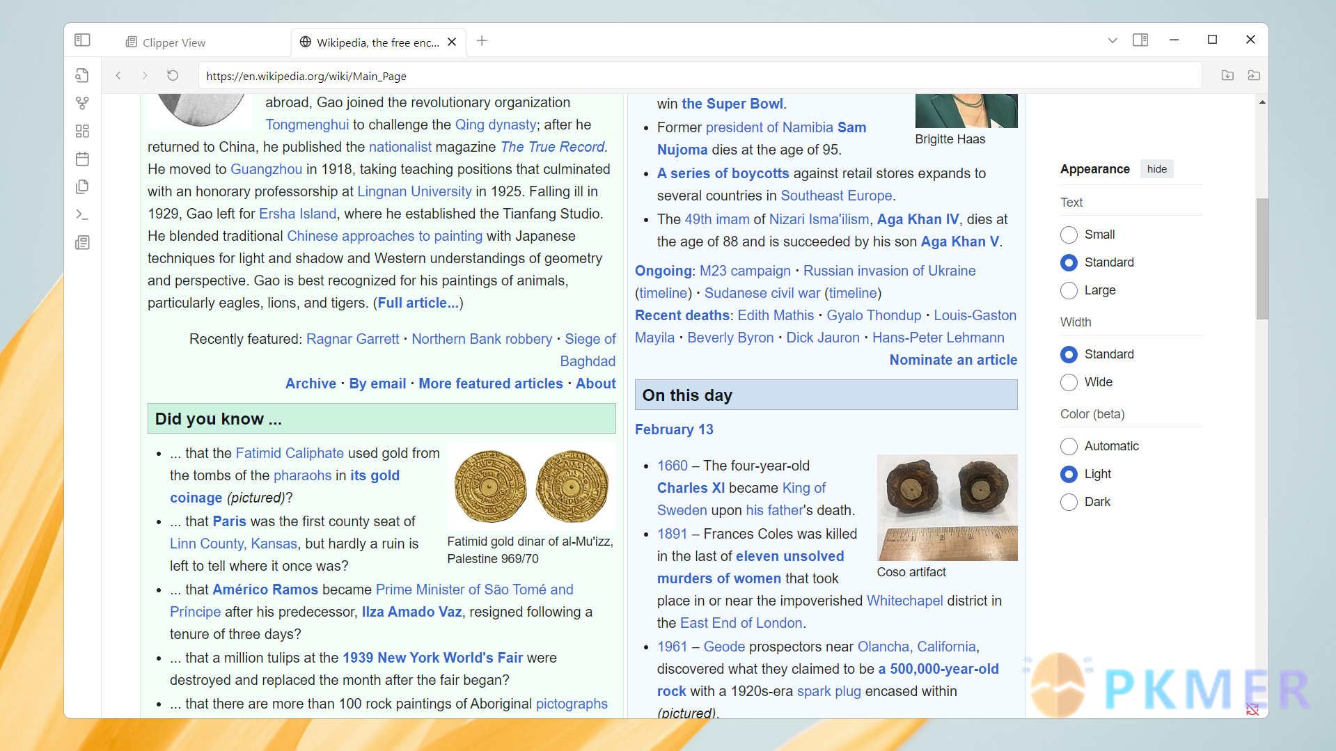Switch to the Wikipedia tab
The width and height of the screenshot is (1336, 751).
point(377,42)
